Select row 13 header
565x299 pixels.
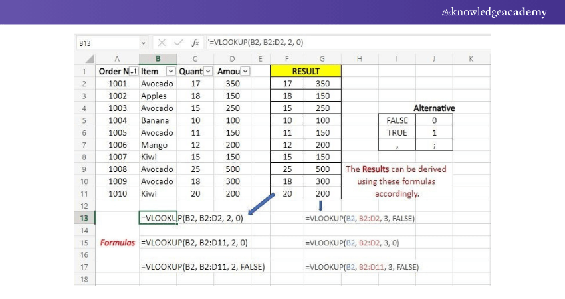pos(85,218)
